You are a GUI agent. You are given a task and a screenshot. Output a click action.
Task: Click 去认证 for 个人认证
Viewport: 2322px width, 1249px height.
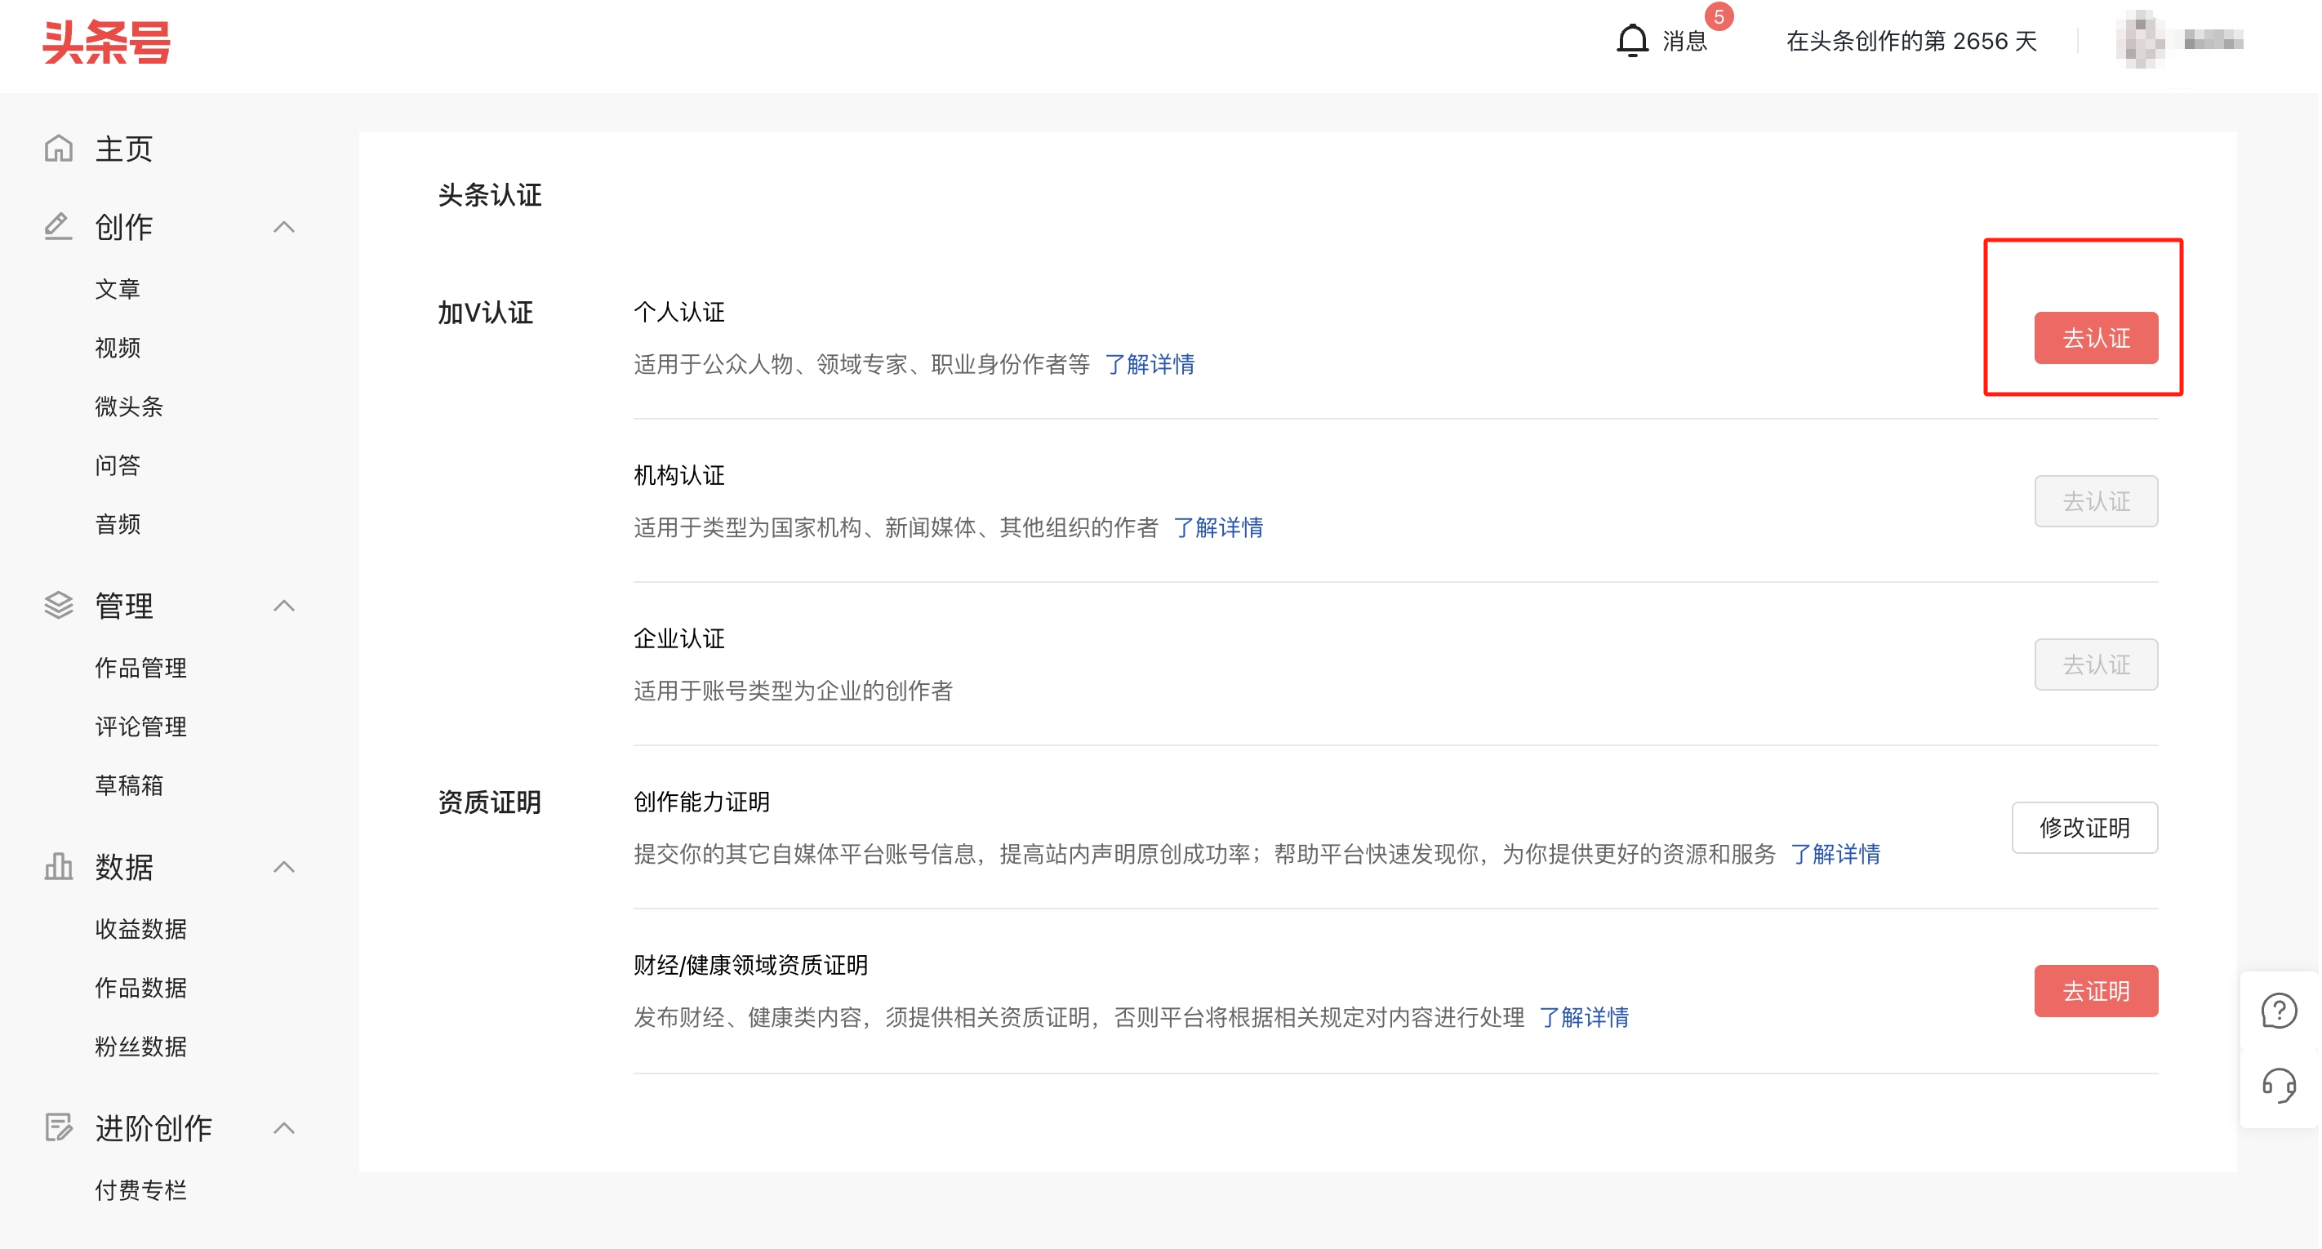click(2096, 338)
